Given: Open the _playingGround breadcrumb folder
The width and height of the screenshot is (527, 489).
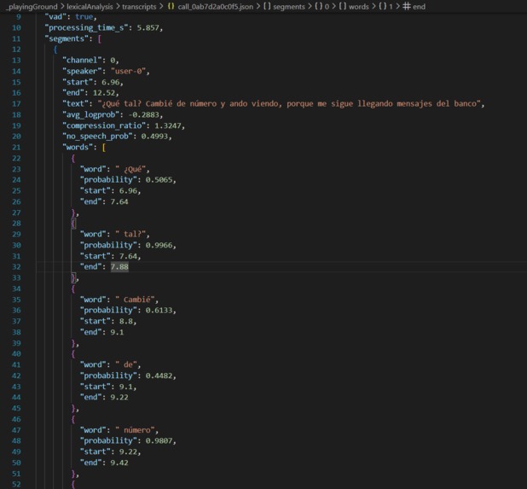Looking at the screenshot, I should (32, 6).
